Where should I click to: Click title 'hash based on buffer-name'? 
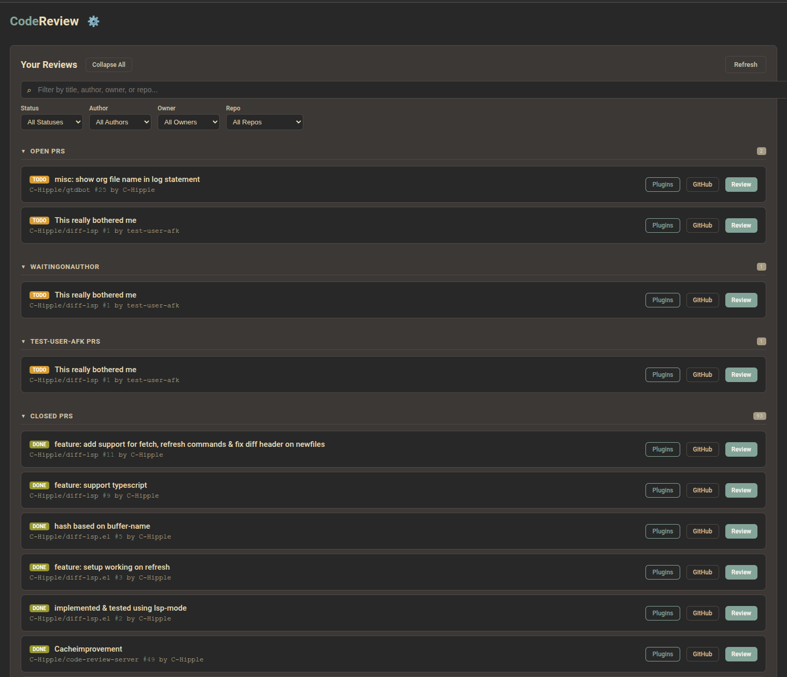[x=102, y=526]
